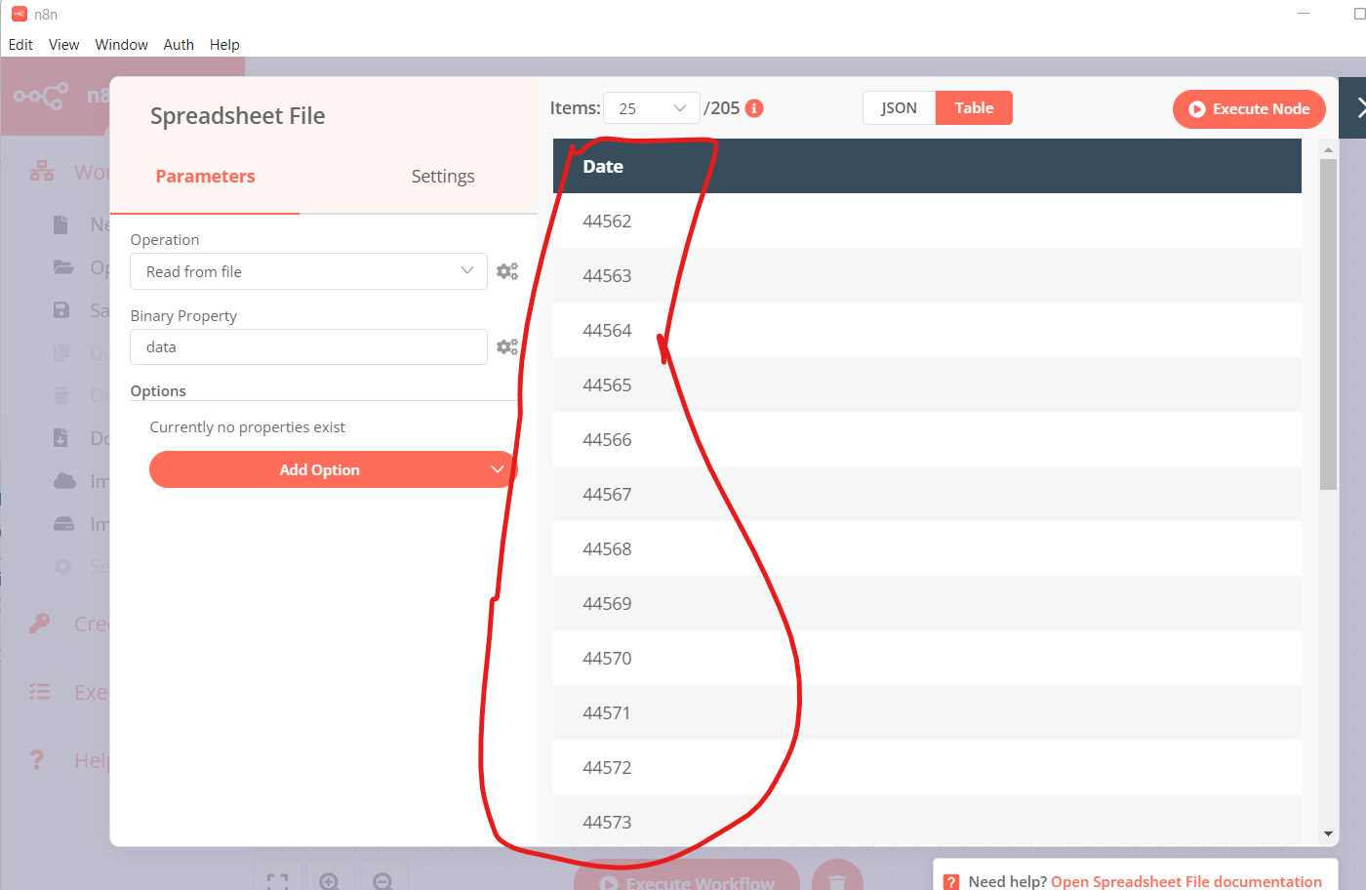
Task: Click the output table scrollbar thumb
Action: tap(1328, 324)
